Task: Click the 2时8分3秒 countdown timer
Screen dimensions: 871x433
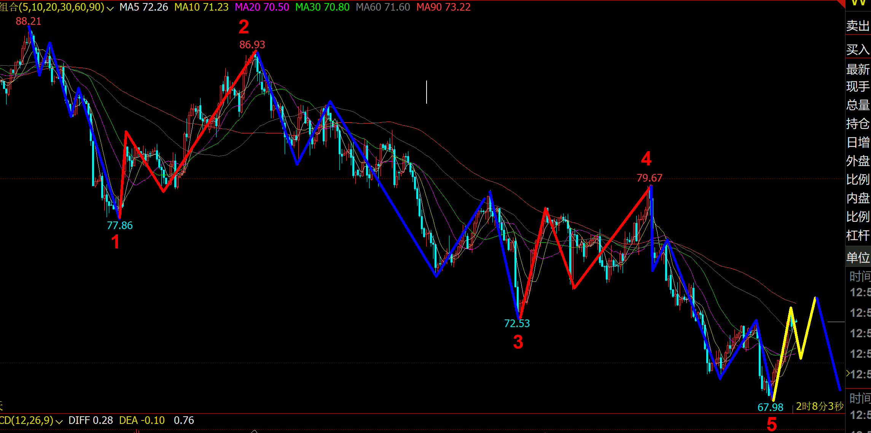Action: point(820,406)
